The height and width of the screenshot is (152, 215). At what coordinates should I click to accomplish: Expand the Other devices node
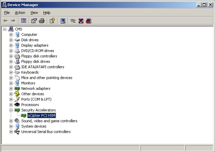coord(11,94)
